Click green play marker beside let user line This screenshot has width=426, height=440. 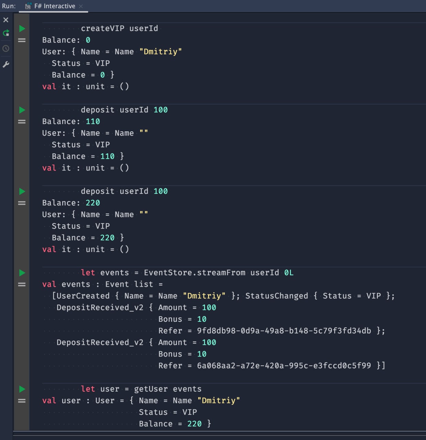pos(22,389)
